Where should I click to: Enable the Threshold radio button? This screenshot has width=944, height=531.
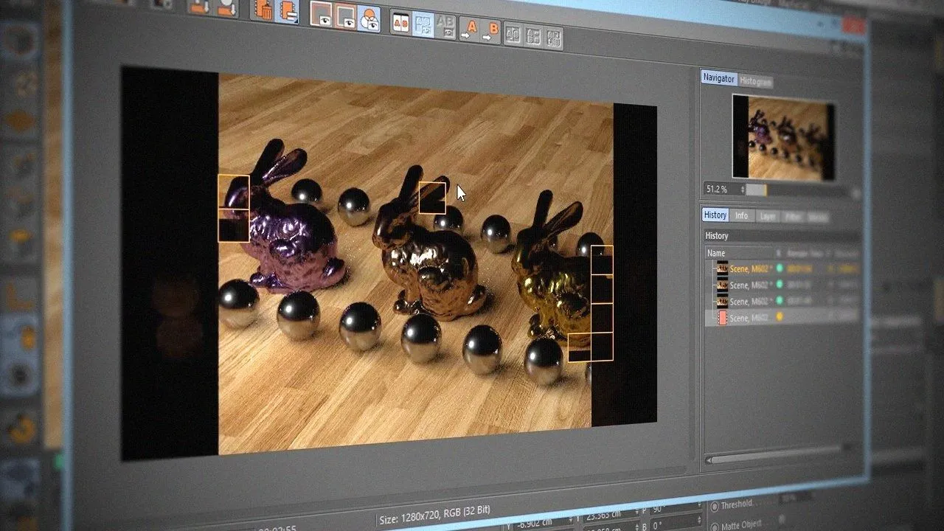pyautogui.click(x=714, y=507)
